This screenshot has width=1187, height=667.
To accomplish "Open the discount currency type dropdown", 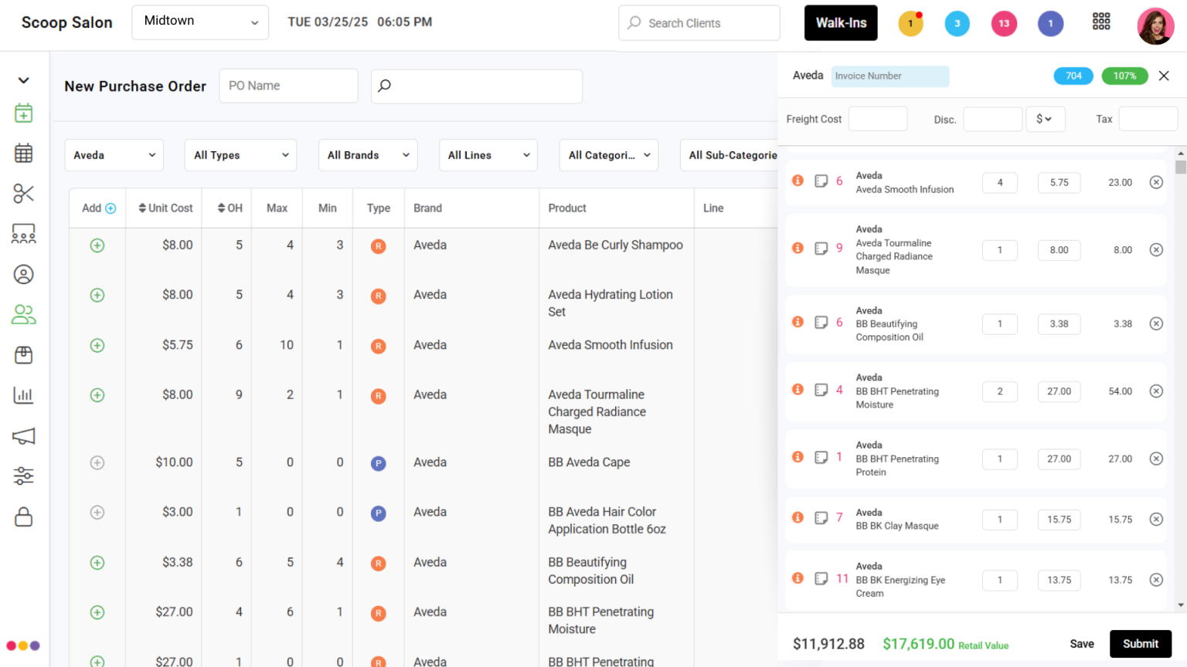I will [1045, 119].
